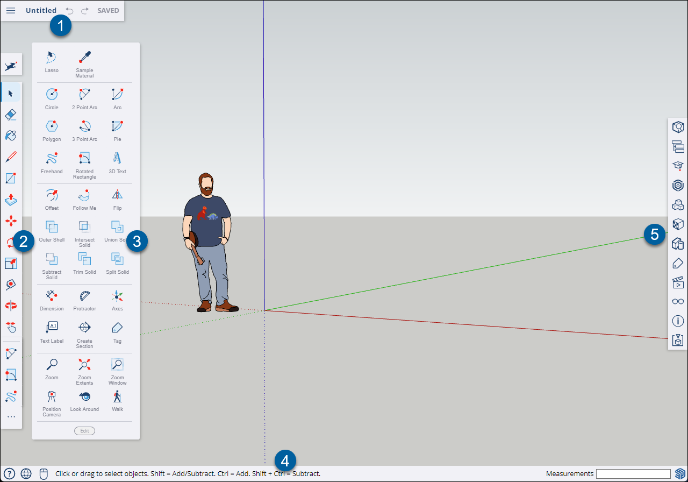Click the Untitled model name

tap(41, 11)
